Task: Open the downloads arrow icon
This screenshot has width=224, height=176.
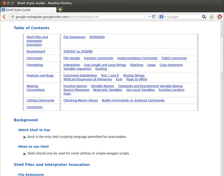Action: click(x=212, y=17)
